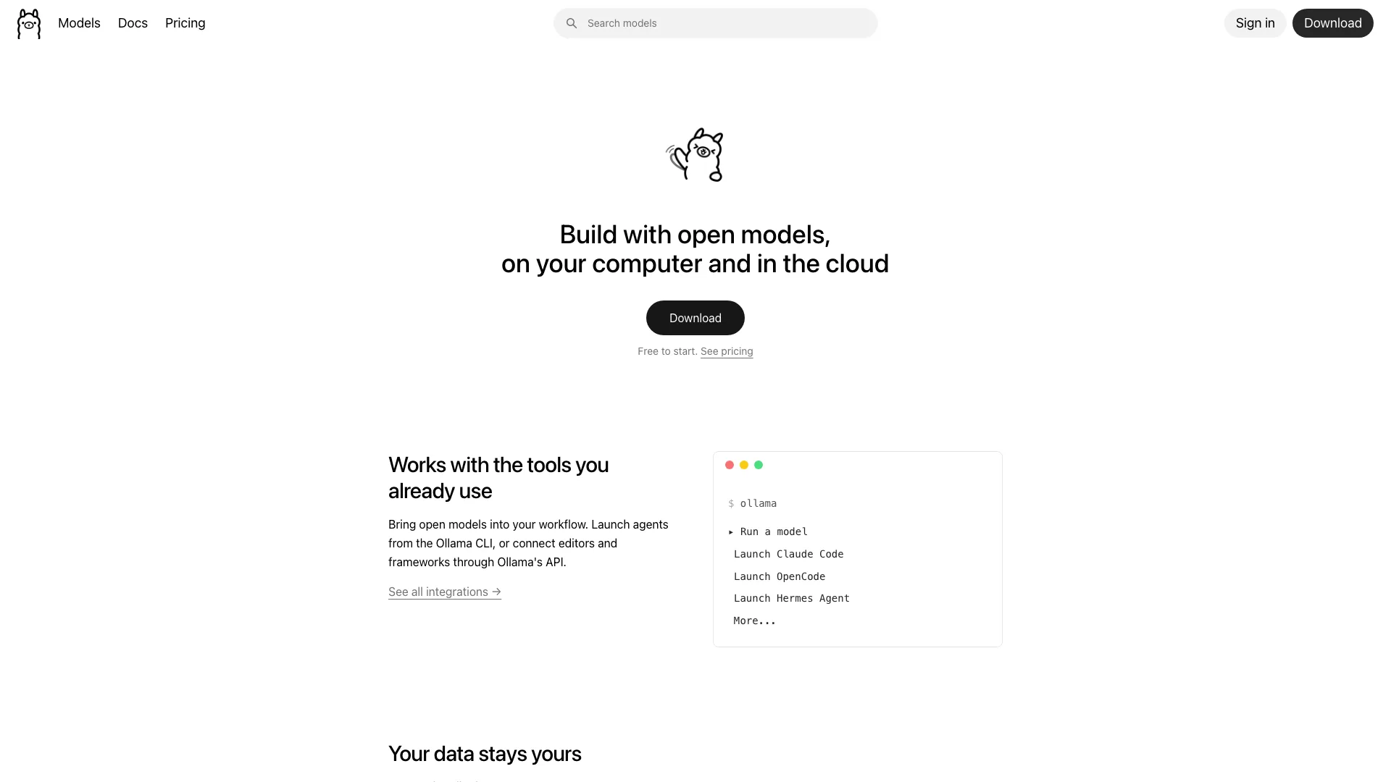Select Launch Hermes Agent in the terminal

tap(791, 598)
